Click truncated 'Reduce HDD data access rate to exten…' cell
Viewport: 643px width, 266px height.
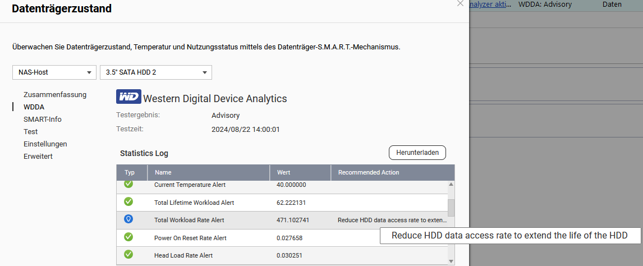(392, 220)
